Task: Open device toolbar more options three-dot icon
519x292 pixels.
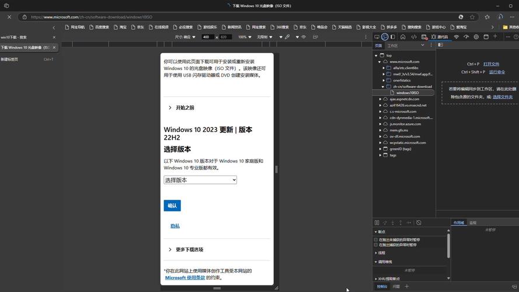Action: tap(365, 37)
